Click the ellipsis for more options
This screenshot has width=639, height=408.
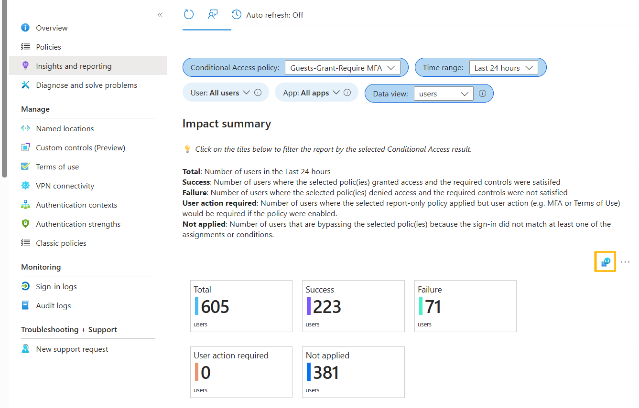(x=625, y=262)
